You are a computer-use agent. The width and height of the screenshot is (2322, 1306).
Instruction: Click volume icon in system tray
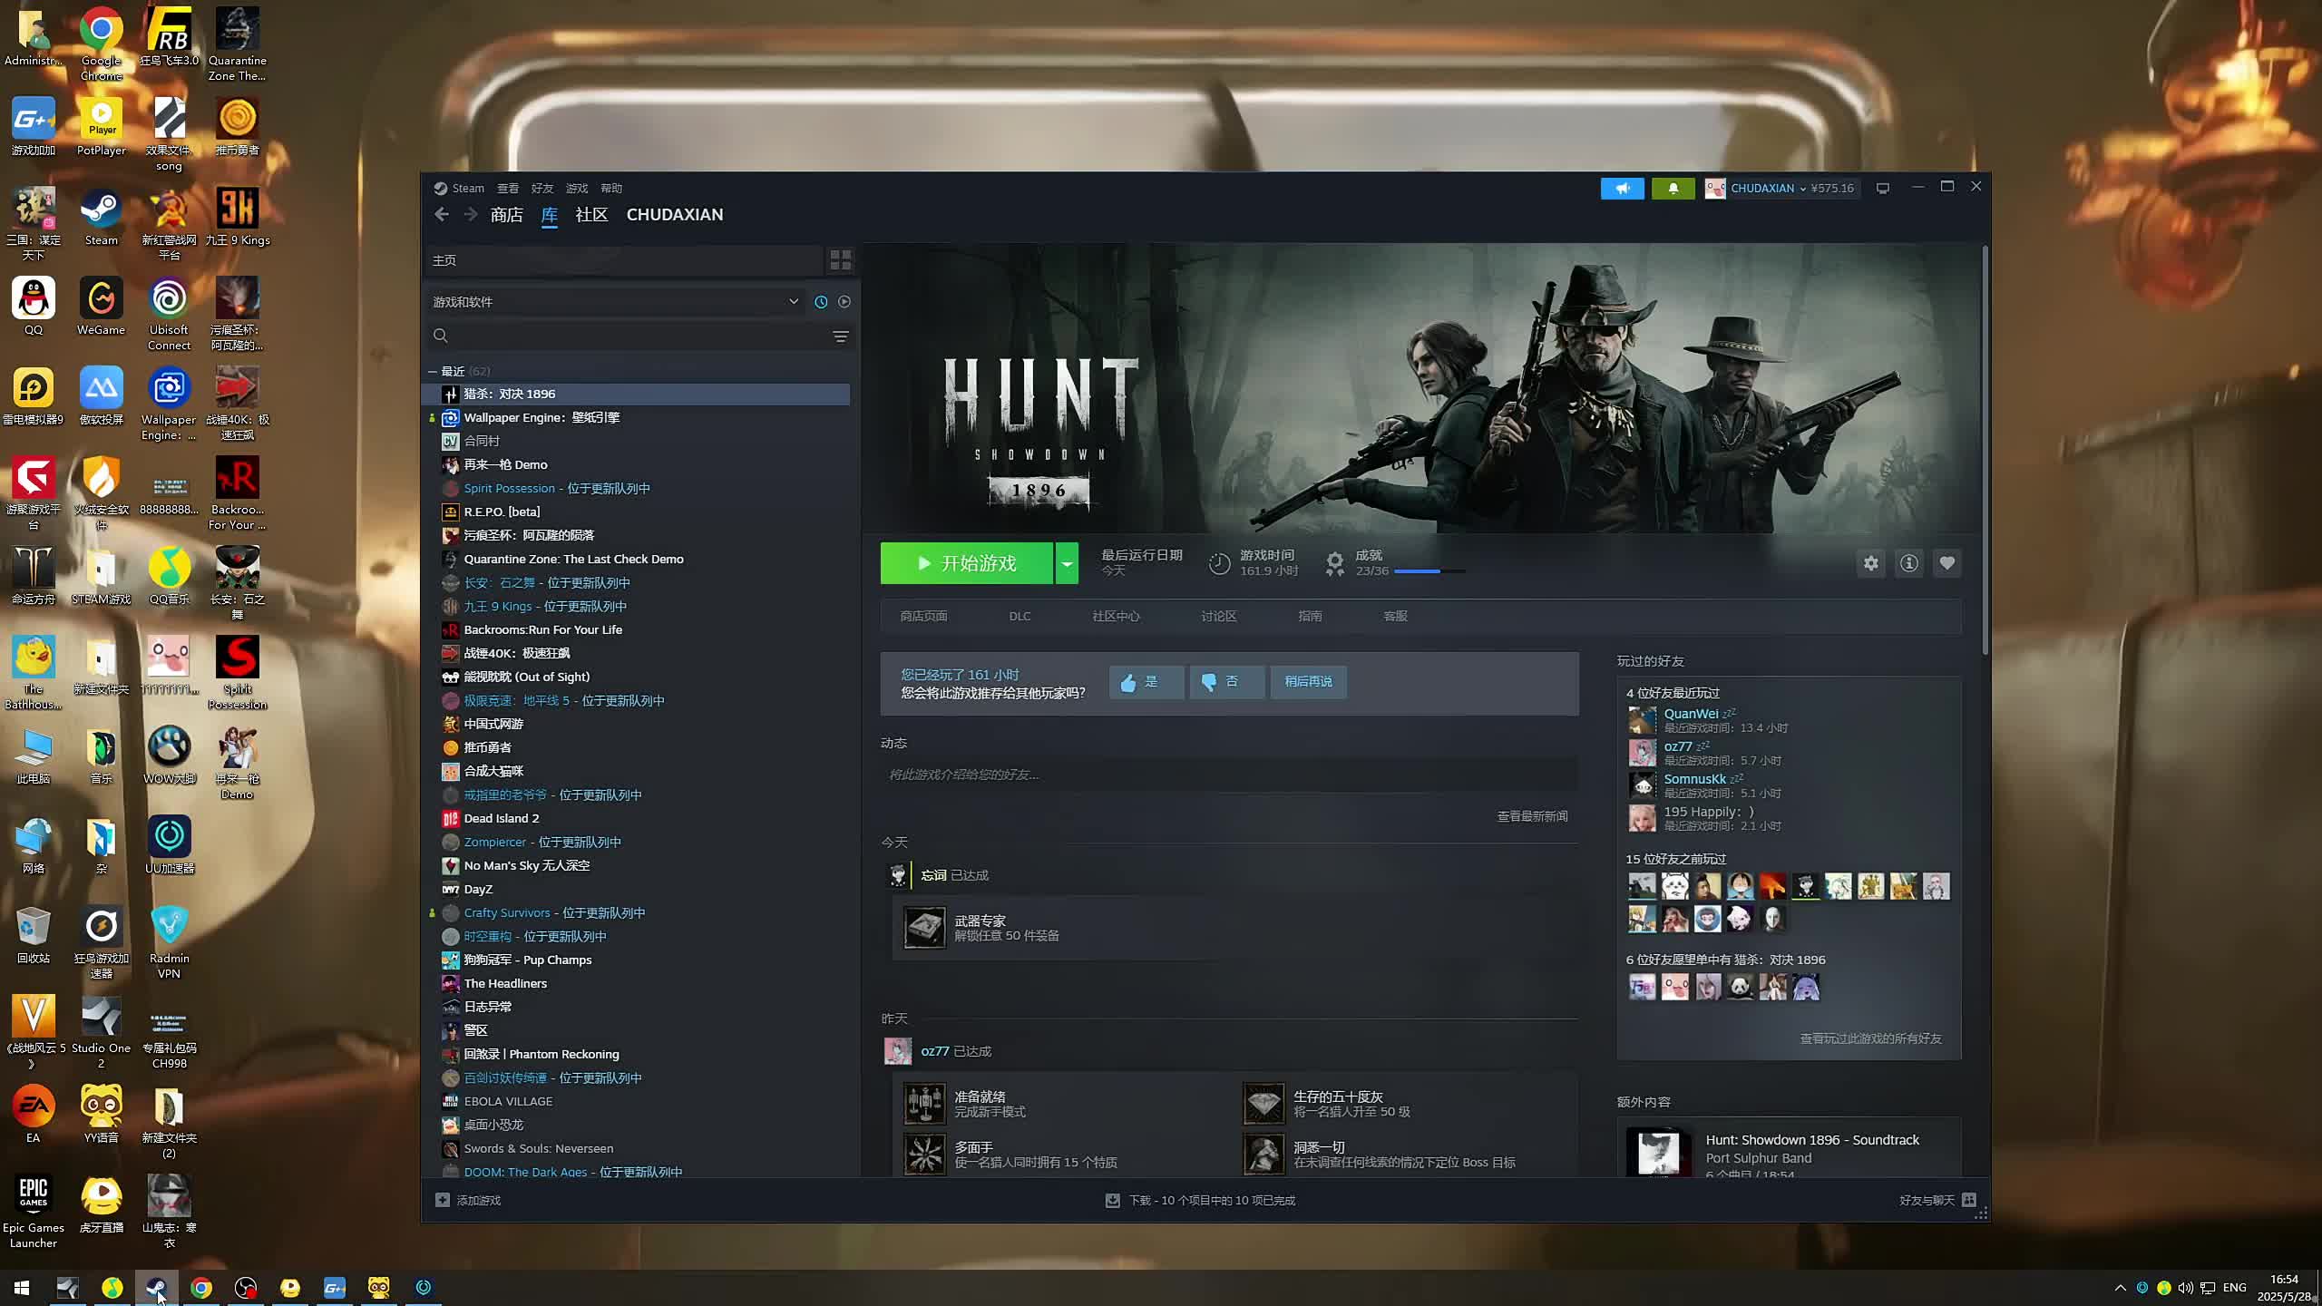2185,1288
